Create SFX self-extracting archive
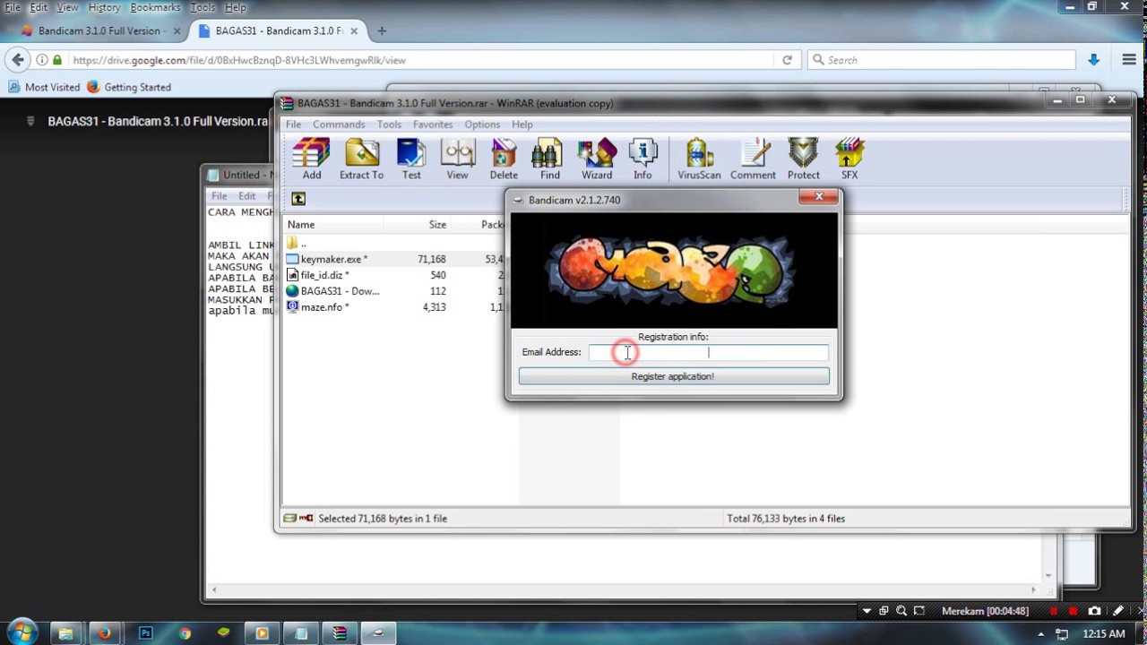The image size is (1147, 645). [x=849, y=159]
